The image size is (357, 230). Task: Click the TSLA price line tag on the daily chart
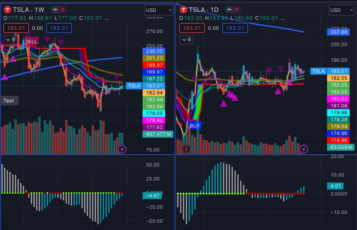(318, 71)
